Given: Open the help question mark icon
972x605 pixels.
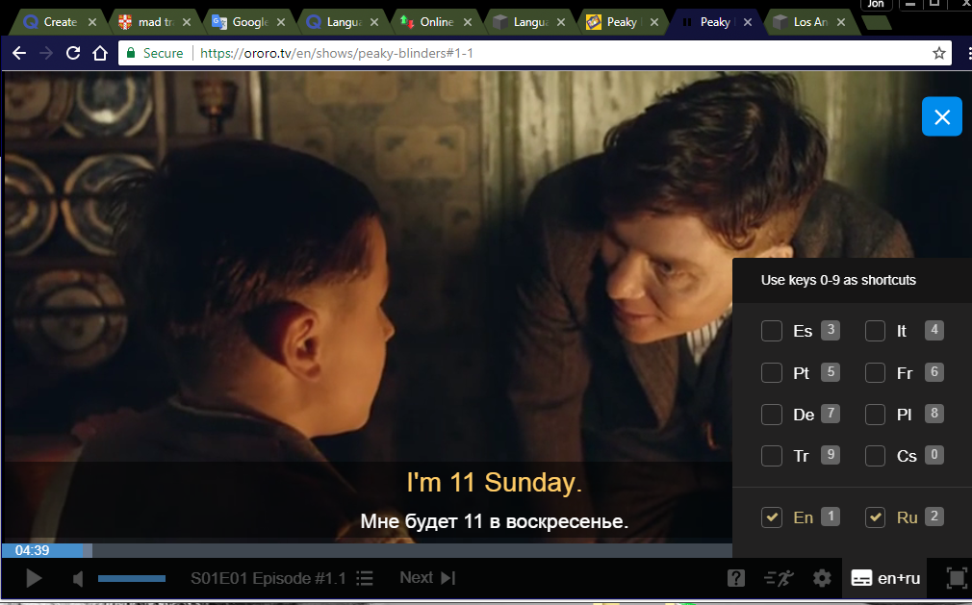Looking at the screenshot, I should pyautogui.click(x=736, y=578).
